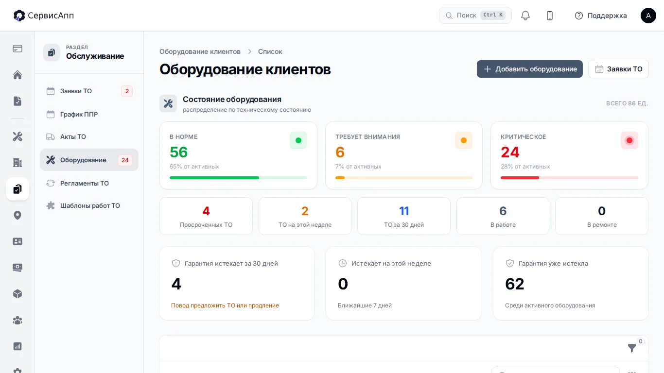
Task: Click the red status dot on Критическое card
Action: pos(629,140)
